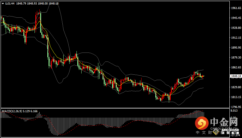Click the 1796.95 price axis label
242x138 pixels.
pos(236,107)
